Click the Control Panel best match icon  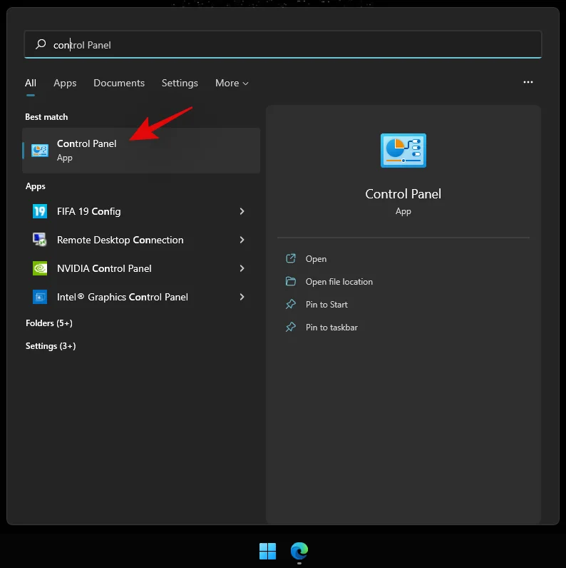[40, 151]
